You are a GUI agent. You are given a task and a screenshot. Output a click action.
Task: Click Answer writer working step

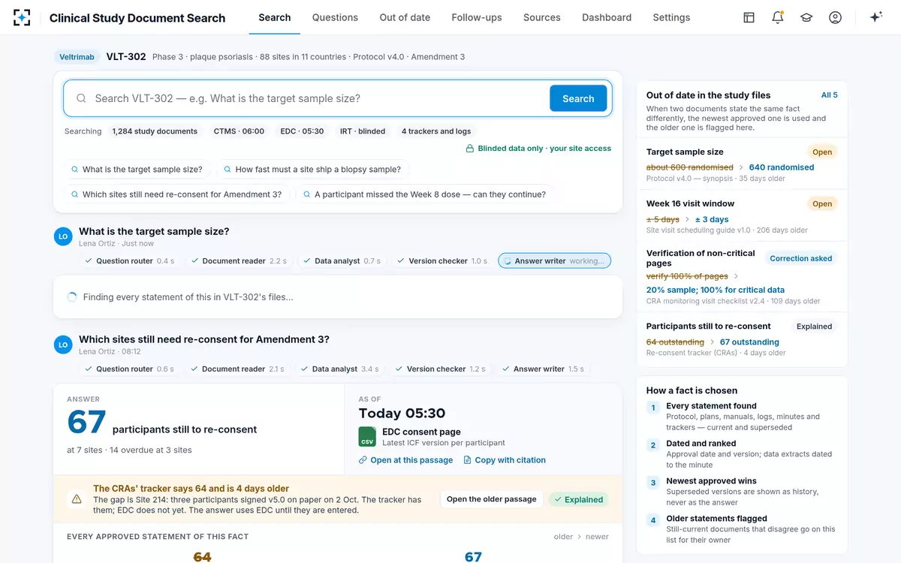554,261
